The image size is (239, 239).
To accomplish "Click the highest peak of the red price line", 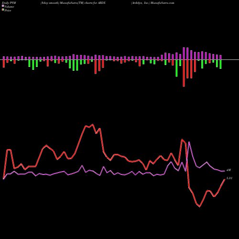I will point(93,124).
